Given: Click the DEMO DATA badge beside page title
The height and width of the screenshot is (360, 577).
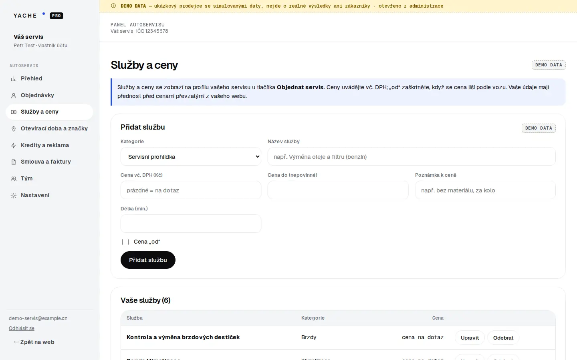Looking at the screenshot, I should (x=549, y=65).
